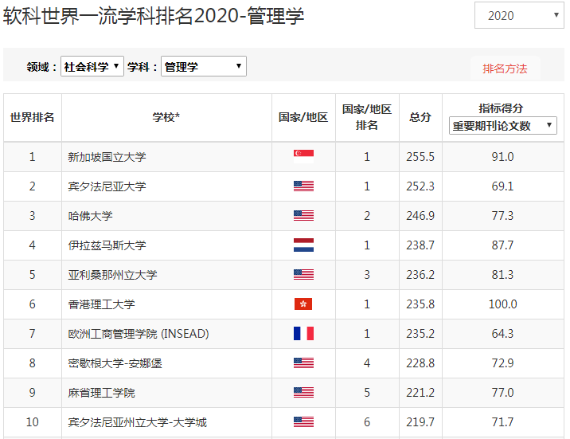Click indicator score 100.0
Viewport: 570px width, 439px height.
pyautogui.click(x=503, y=304)
